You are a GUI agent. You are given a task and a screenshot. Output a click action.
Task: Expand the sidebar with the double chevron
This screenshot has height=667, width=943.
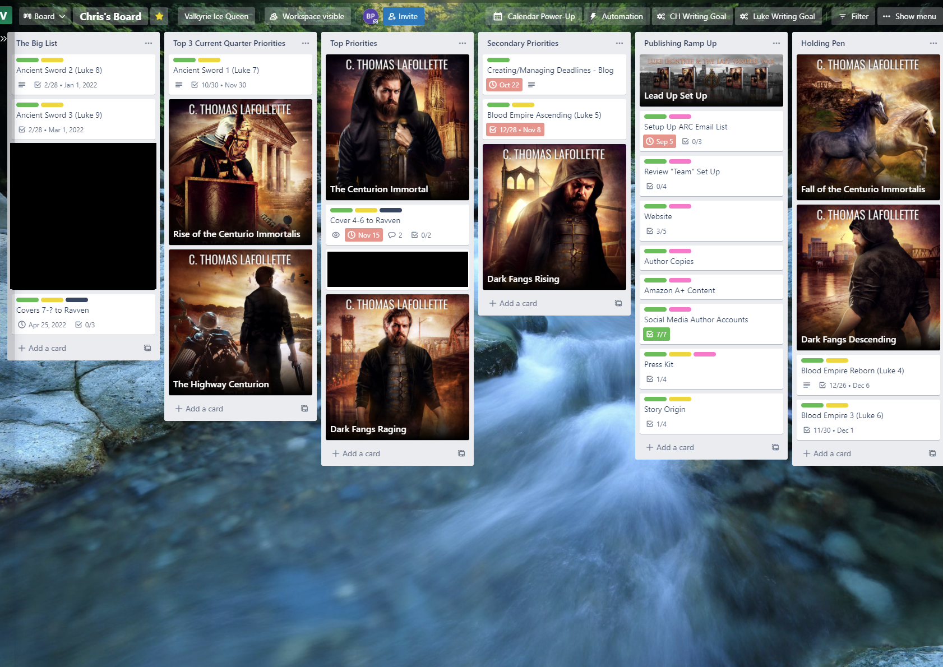pos(4,38)
